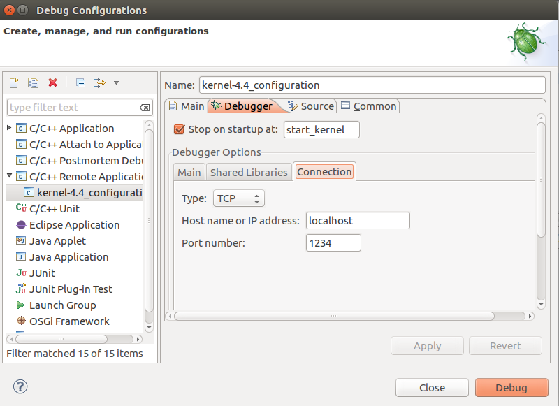Select C/C++ Attach to Application entry
Screen dimensions: 559x406
[85, 145]
